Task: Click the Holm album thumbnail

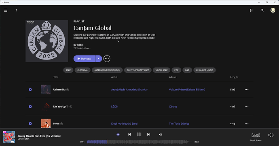Action: coord(46,123)
